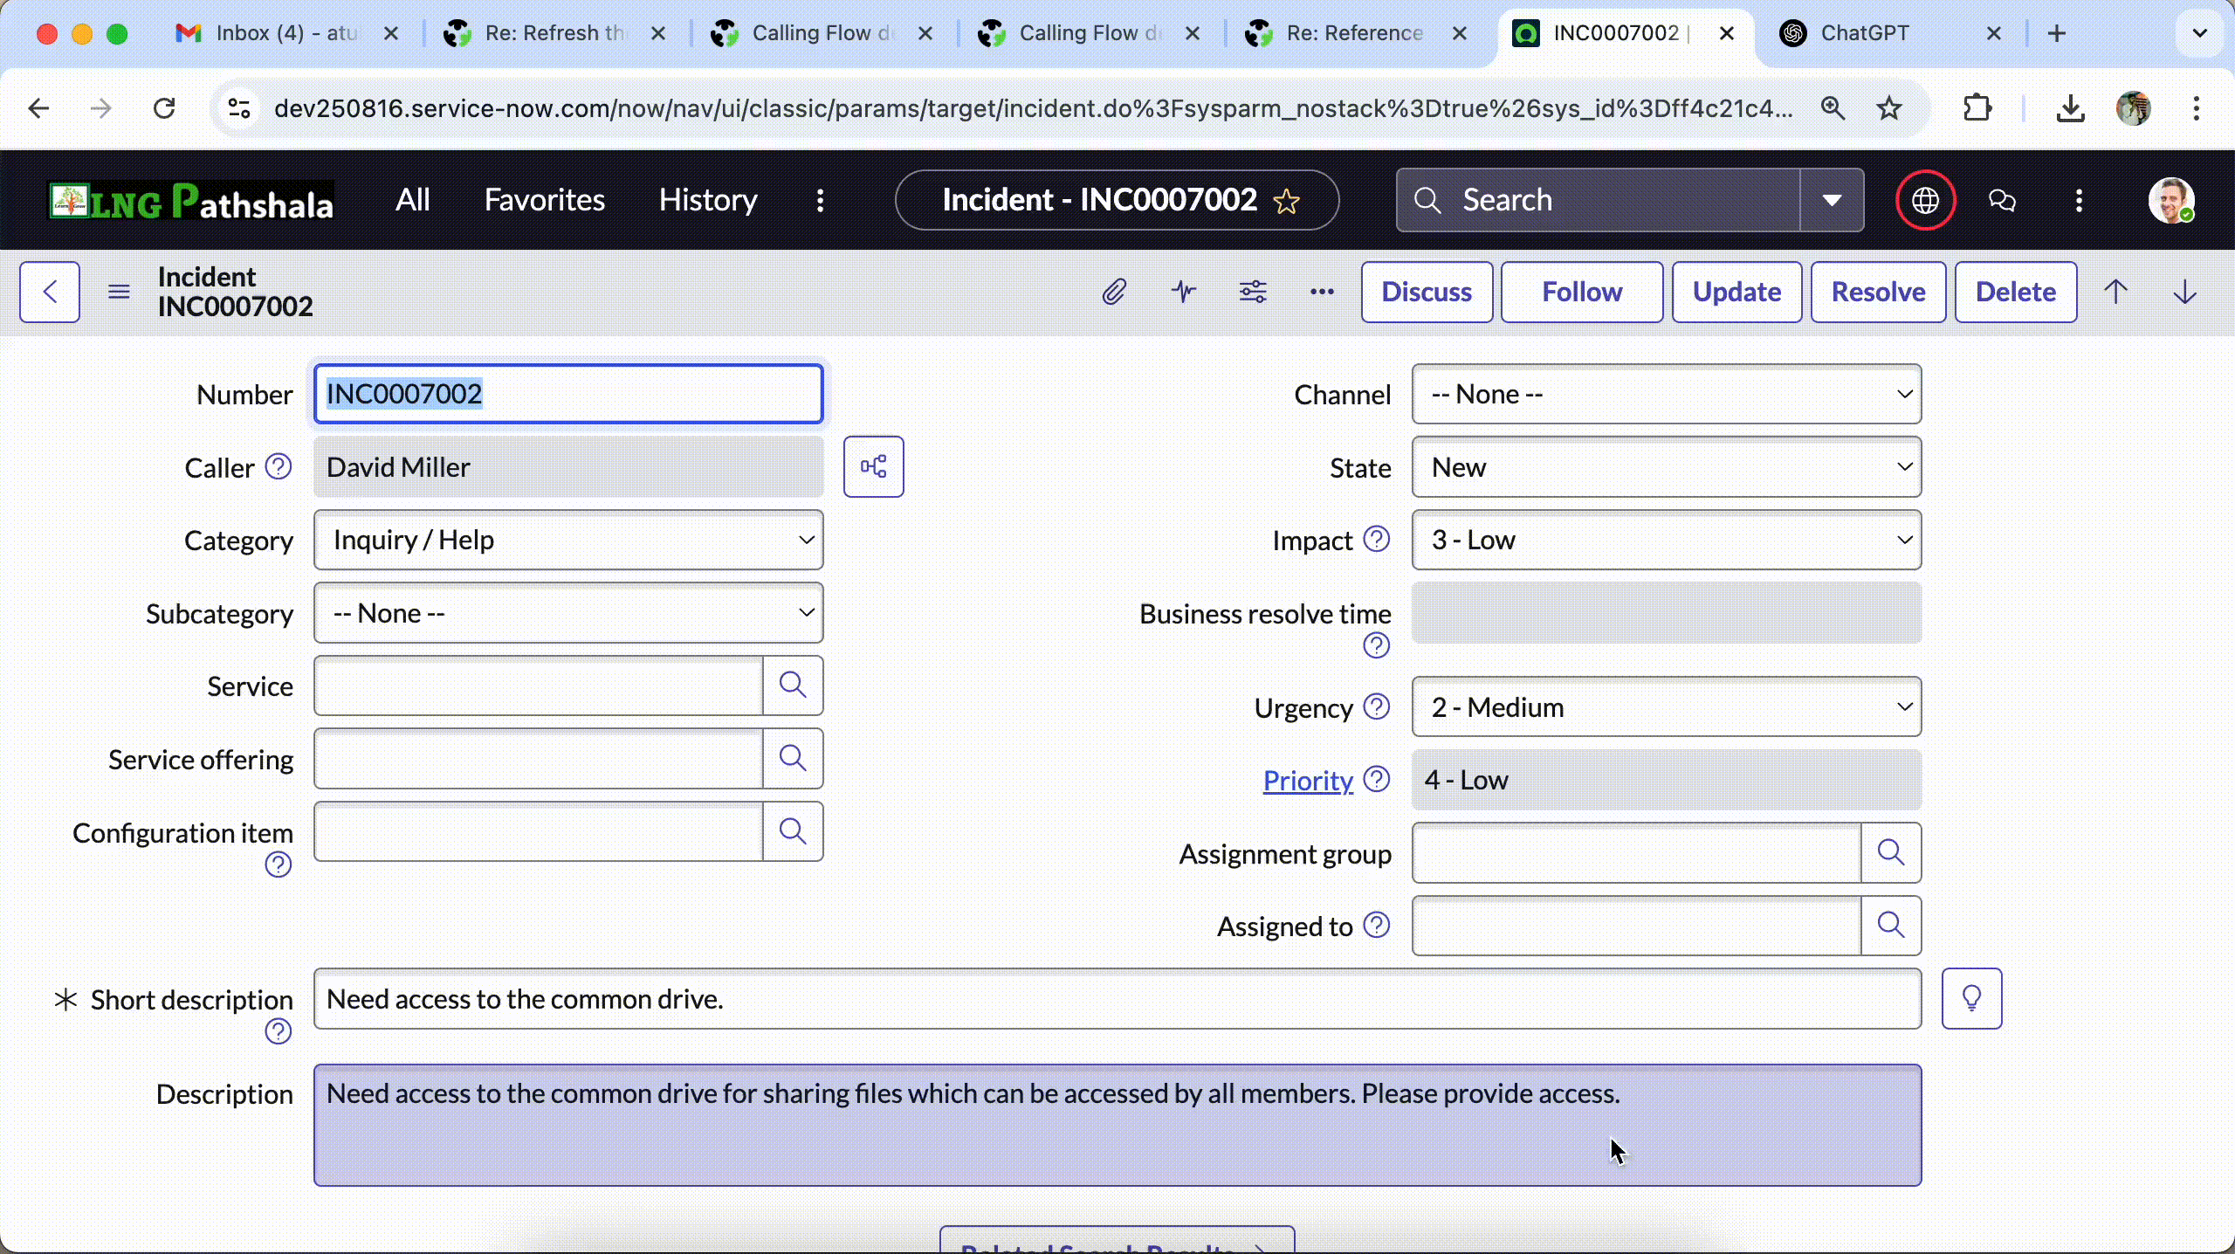Click Assignment group lookup magnifier icon

1890,853
